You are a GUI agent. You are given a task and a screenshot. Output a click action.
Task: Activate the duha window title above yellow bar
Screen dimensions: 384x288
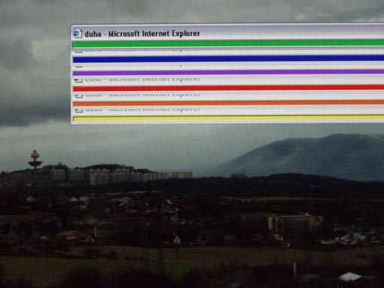coord(142,110)
